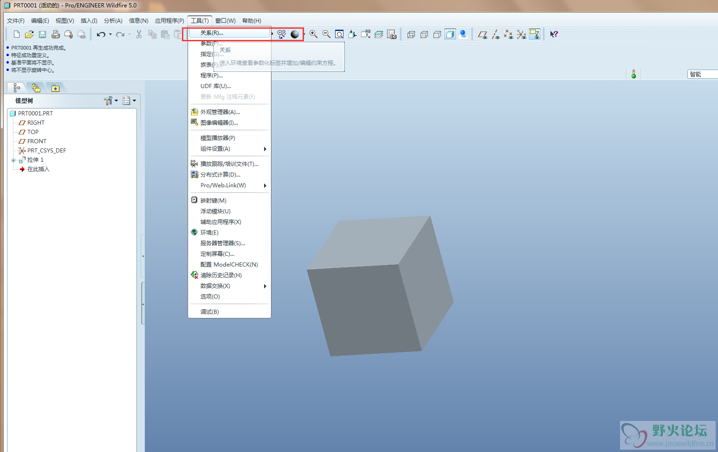Toggle annotation display icon
This screenshot has height=452, width=718.
click(535, 34)
